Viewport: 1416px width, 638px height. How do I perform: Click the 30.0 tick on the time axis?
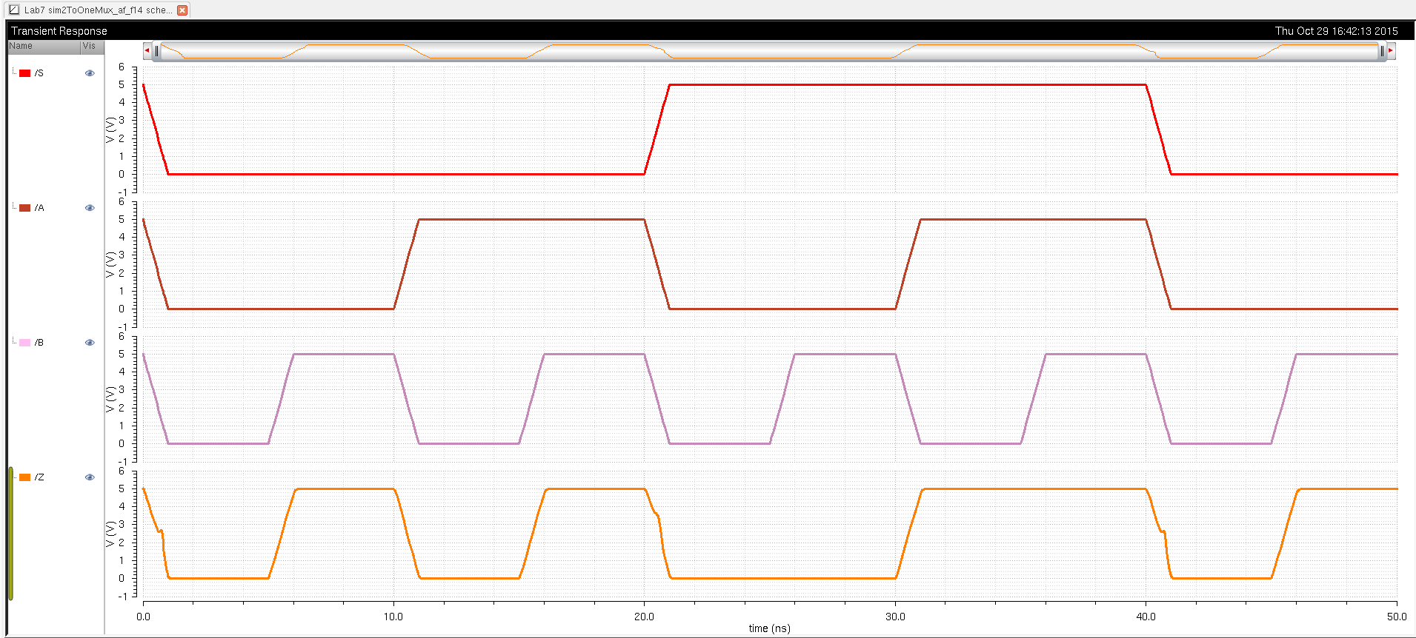click(x=895, y=617)
